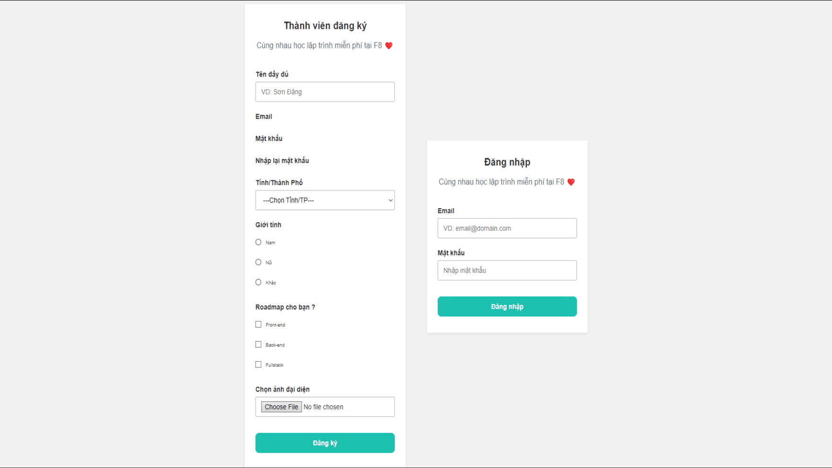
Task: Check the Fullstack roadmap box
Action: click(x=258, y=364)
